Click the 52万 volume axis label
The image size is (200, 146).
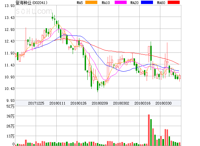(10, 106)
